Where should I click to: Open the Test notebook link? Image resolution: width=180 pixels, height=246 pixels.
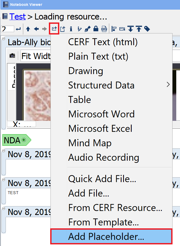coord(18,17)
